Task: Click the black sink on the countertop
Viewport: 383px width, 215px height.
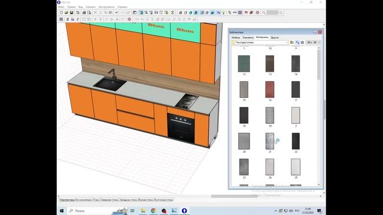Action: (110, 84)
